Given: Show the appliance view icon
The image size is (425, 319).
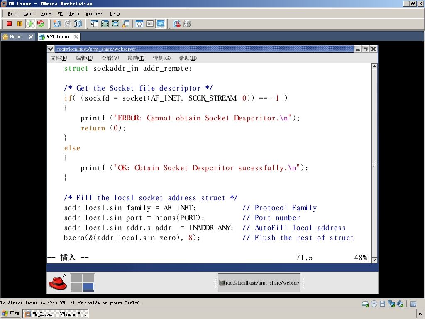Looking at the screenshot, I should (150, 24).
